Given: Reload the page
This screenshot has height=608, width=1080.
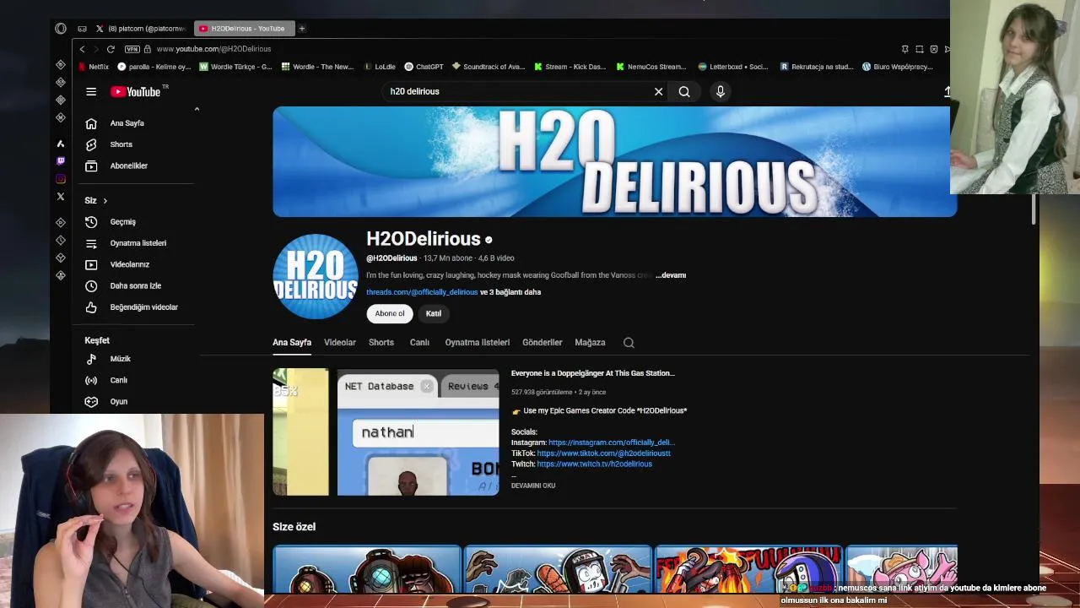Looking at the screenshot, I should point(111,49).
